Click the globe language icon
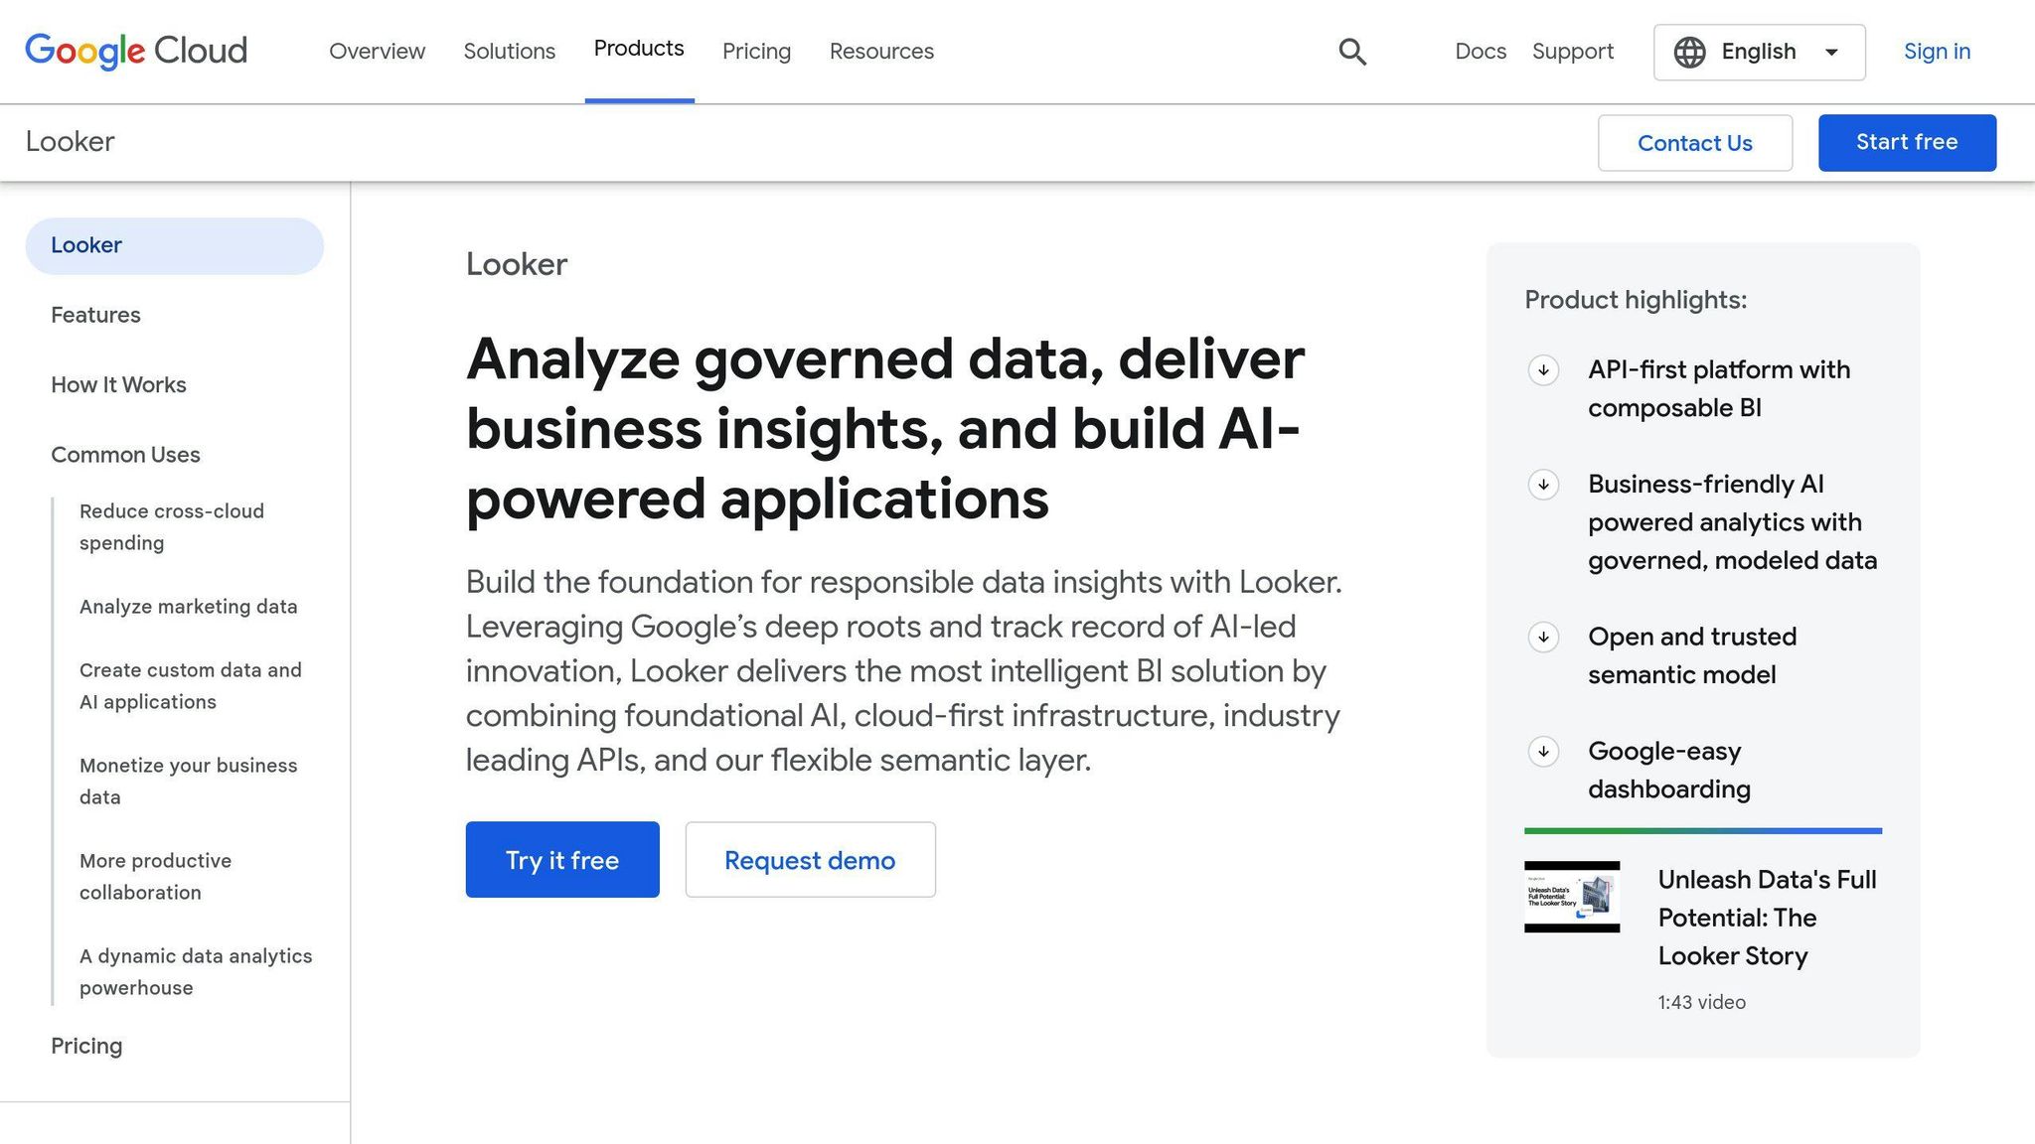 (x=1689, y=52)
